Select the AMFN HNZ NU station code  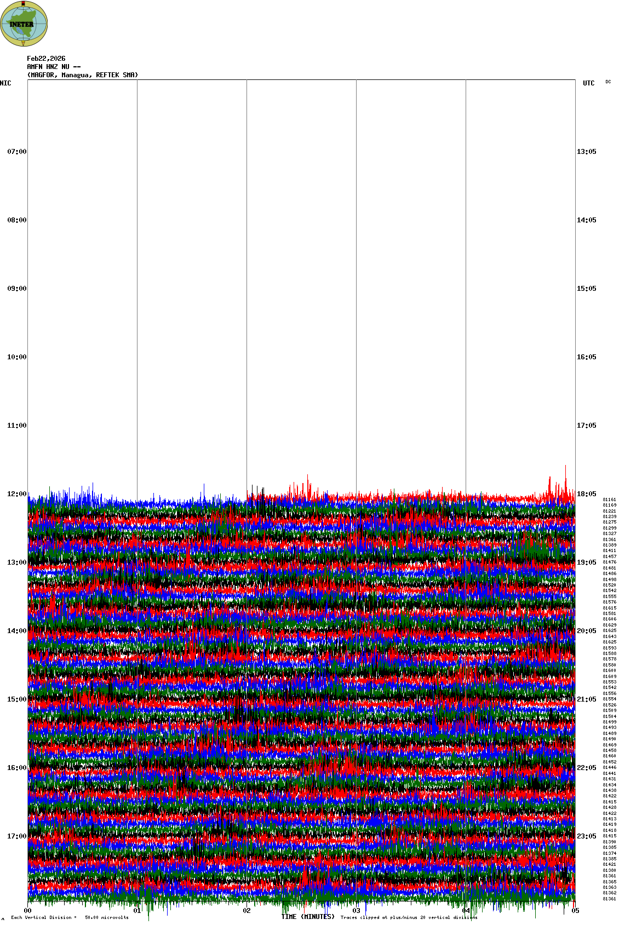pos(54,67)
